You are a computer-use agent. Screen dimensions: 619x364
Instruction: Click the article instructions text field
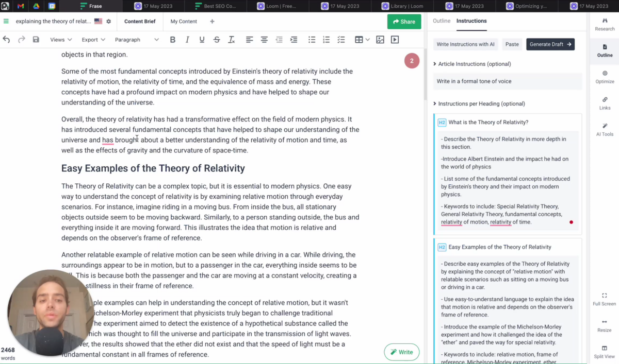[x=508, y=81]
